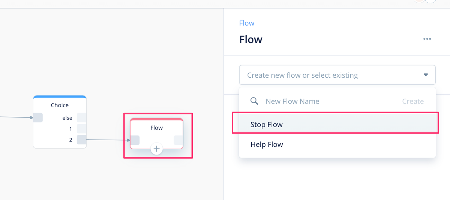Select the Choice block header
The image size is (450, 200).
[60, 104]
